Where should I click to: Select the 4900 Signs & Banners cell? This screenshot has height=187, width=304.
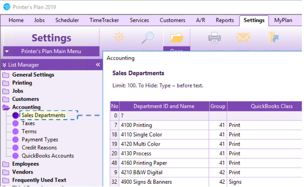pos(164,182)
